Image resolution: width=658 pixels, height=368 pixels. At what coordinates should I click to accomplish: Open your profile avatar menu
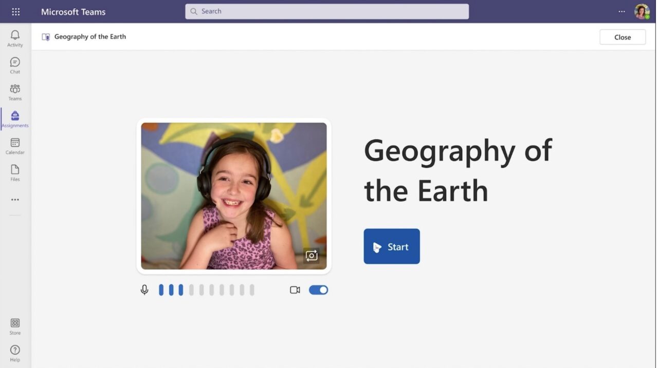[642, 11]
